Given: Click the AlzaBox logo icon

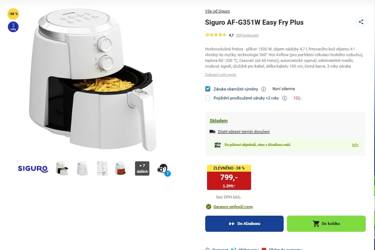Looking at the screenshot, I should point(217,145).
